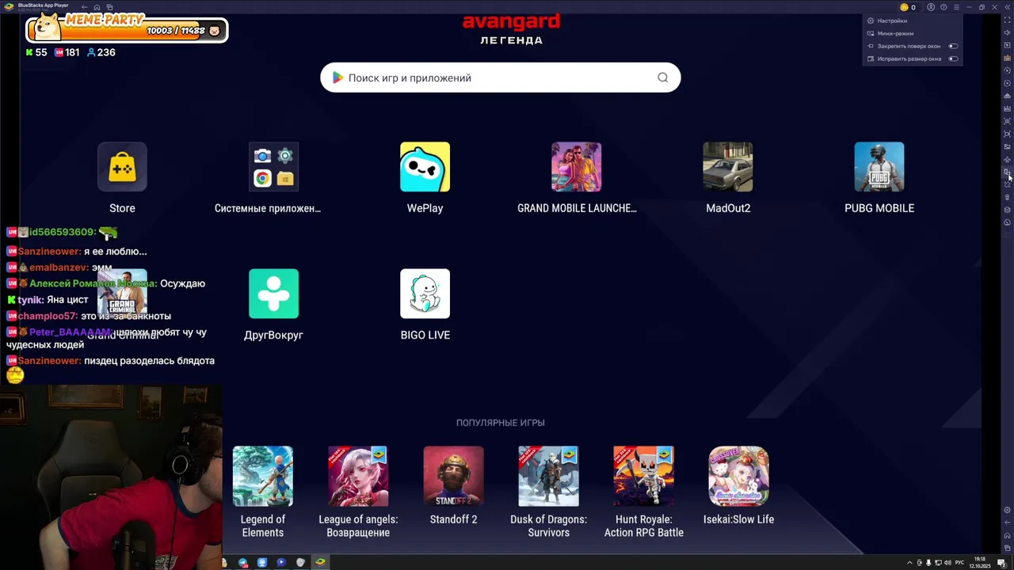Viewport: 1014px width, 570px height.
Task: Toggle Исправить размер окна switch
Action: (953, 59)
